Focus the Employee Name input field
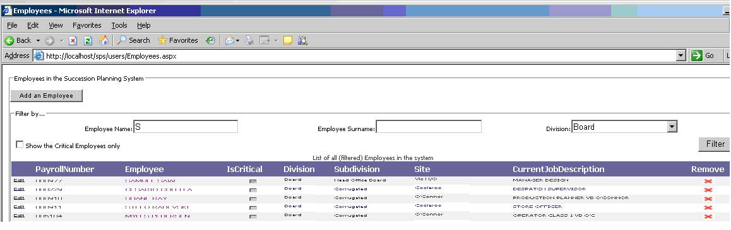The height and width of the screenshot is (230, 731). [x=186, y=127]
